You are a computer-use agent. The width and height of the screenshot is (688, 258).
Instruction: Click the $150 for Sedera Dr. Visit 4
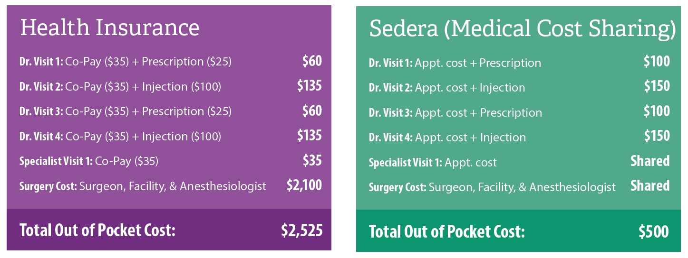click(x=657, y=136)
